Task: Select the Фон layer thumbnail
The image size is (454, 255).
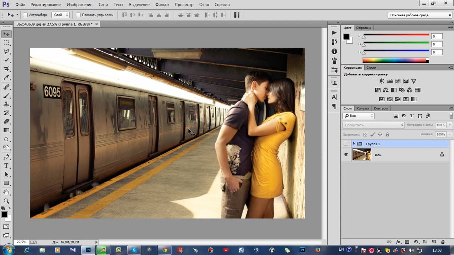Action: tap(362, 154)
